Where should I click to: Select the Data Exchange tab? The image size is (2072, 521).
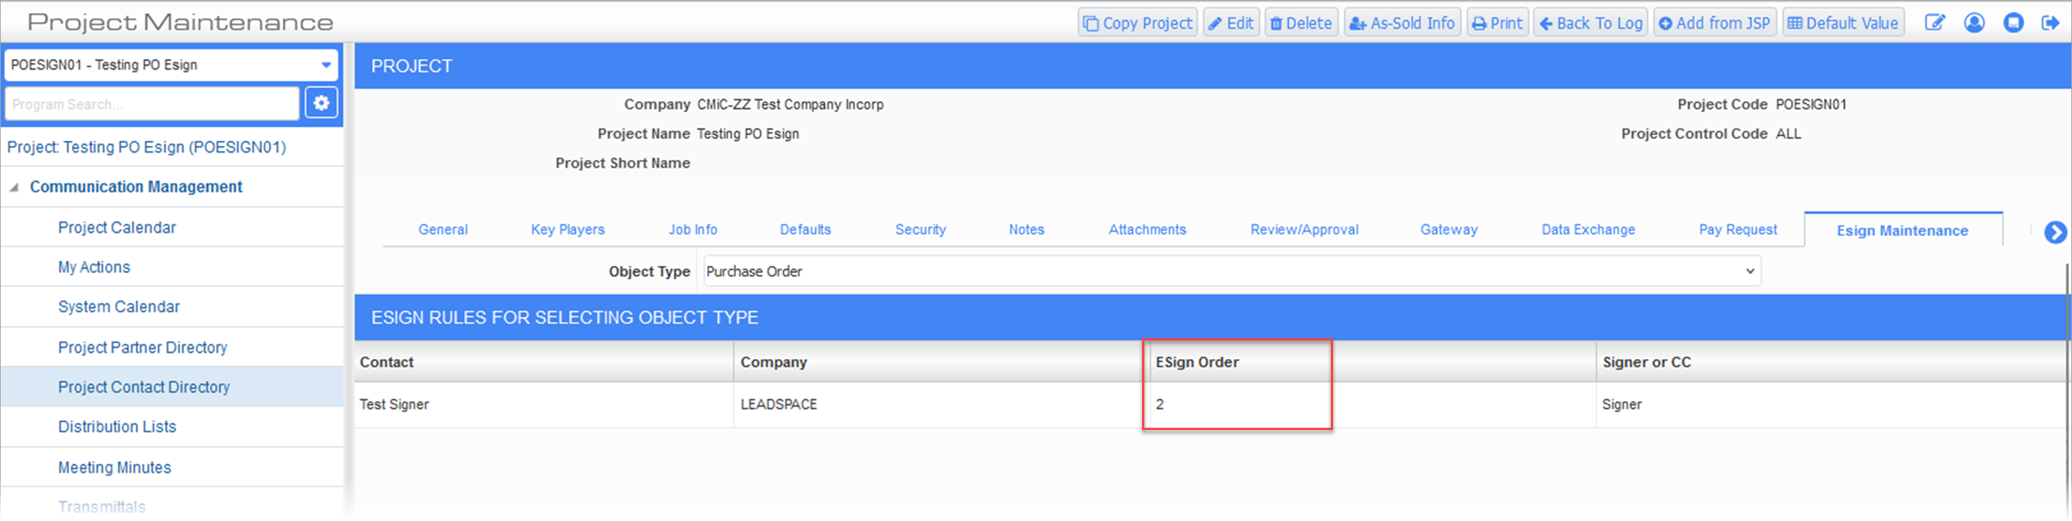pyautogui.click(x=1588, y=230)
